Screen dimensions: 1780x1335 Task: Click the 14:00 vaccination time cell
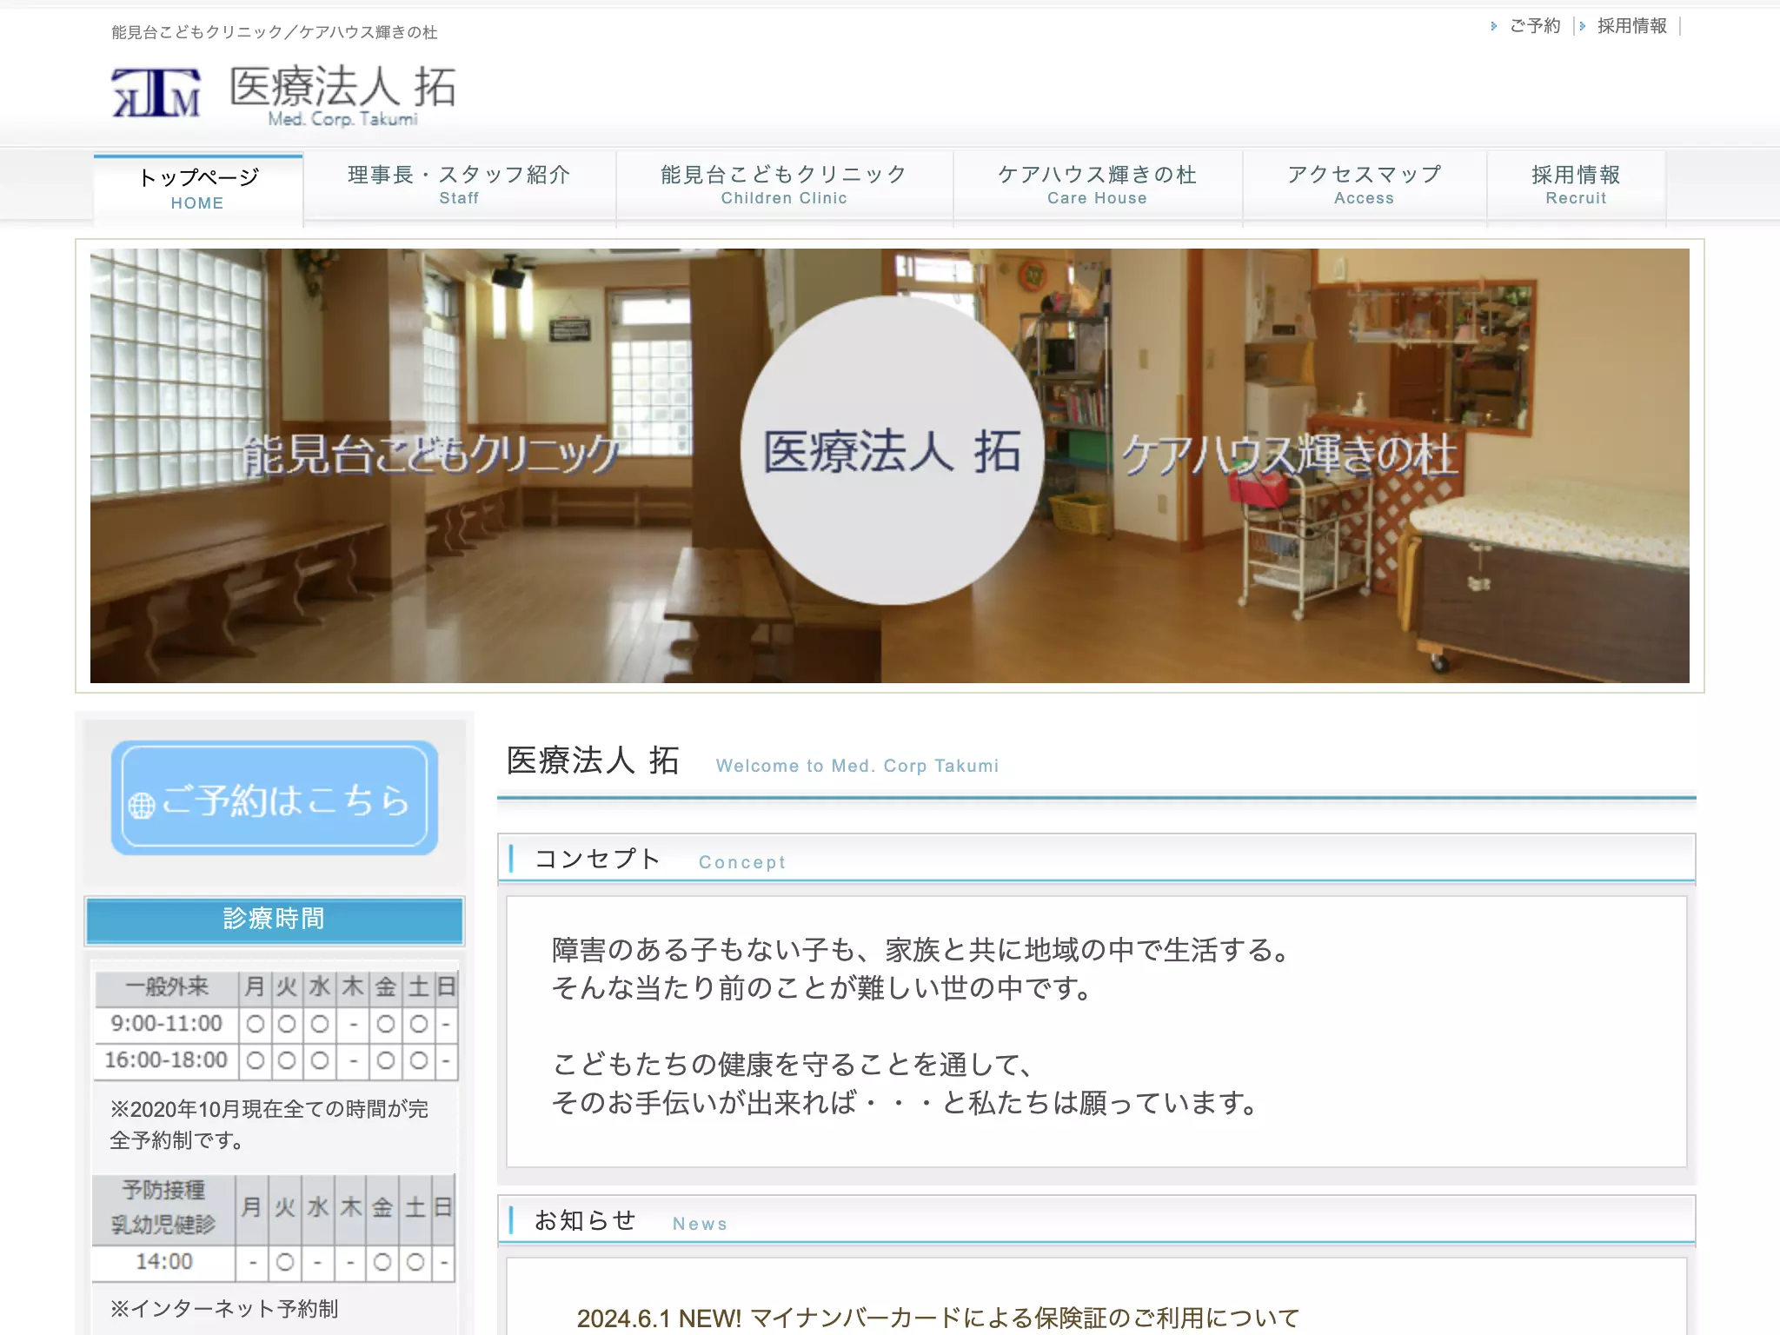(x=163, y=1262)
